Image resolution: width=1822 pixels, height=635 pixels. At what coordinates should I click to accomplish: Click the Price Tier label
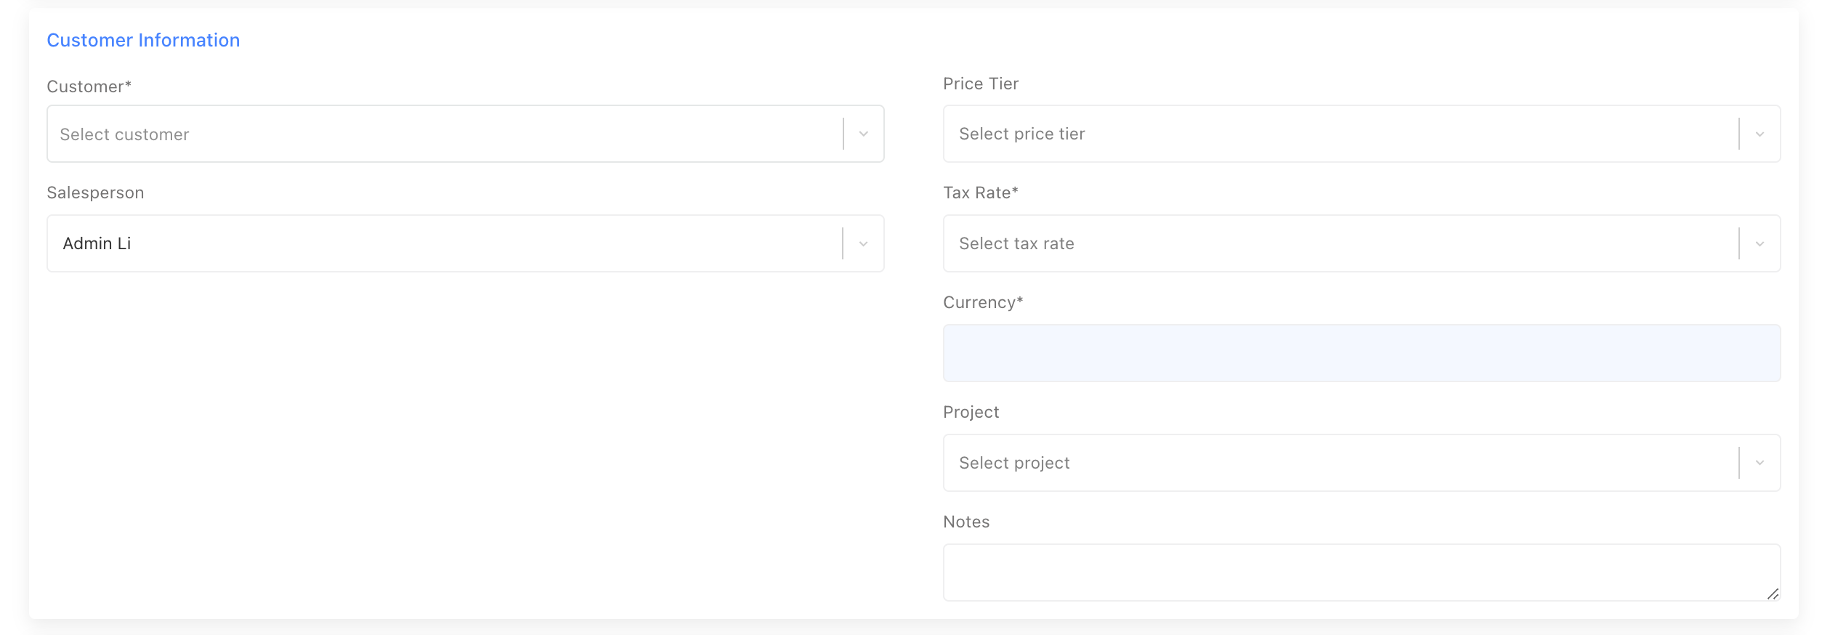[x=981, y=84]
